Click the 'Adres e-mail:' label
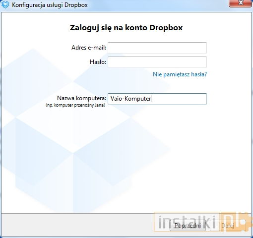The width and height of the screenshot is (253, 238). click(x=89, y=48)
